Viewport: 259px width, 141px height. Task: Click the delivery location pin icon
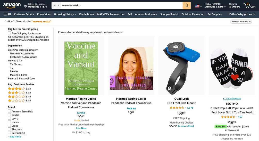26,6
